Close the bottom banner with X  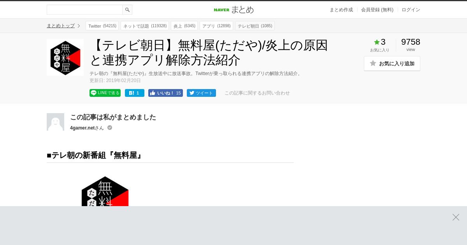(x=456, y=217)
